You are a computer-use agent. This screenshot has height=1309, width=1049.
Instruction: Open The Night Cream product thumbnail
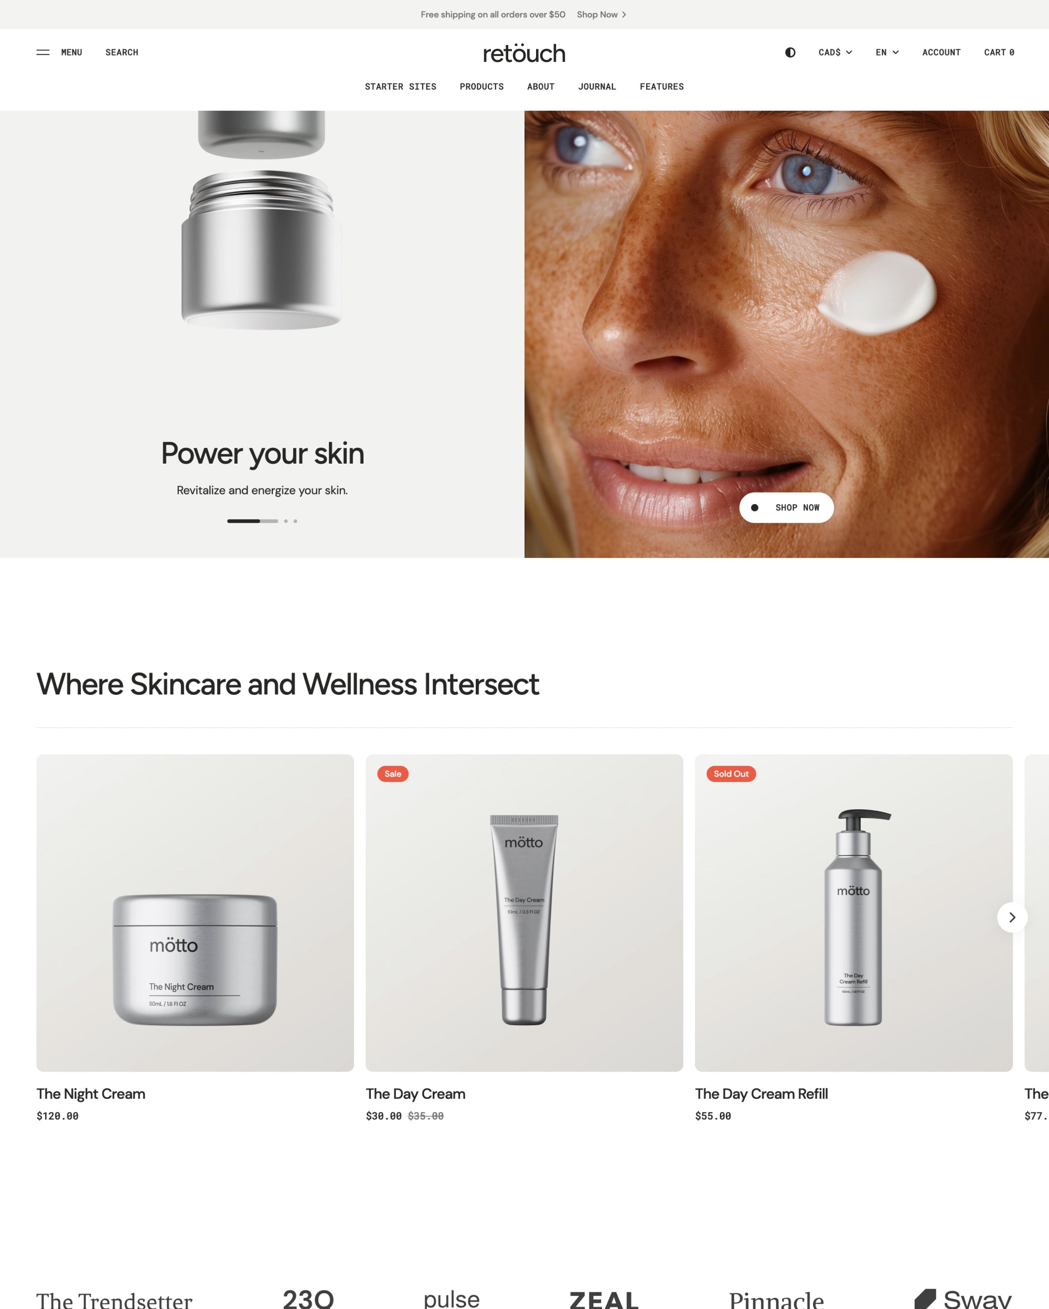[x=195, y=913]
